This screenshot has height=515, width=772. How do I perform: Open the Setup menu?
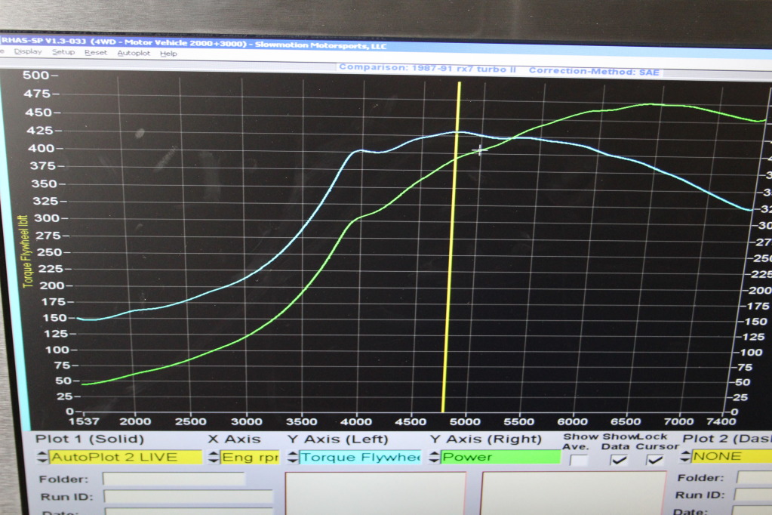tap(63, 52)
